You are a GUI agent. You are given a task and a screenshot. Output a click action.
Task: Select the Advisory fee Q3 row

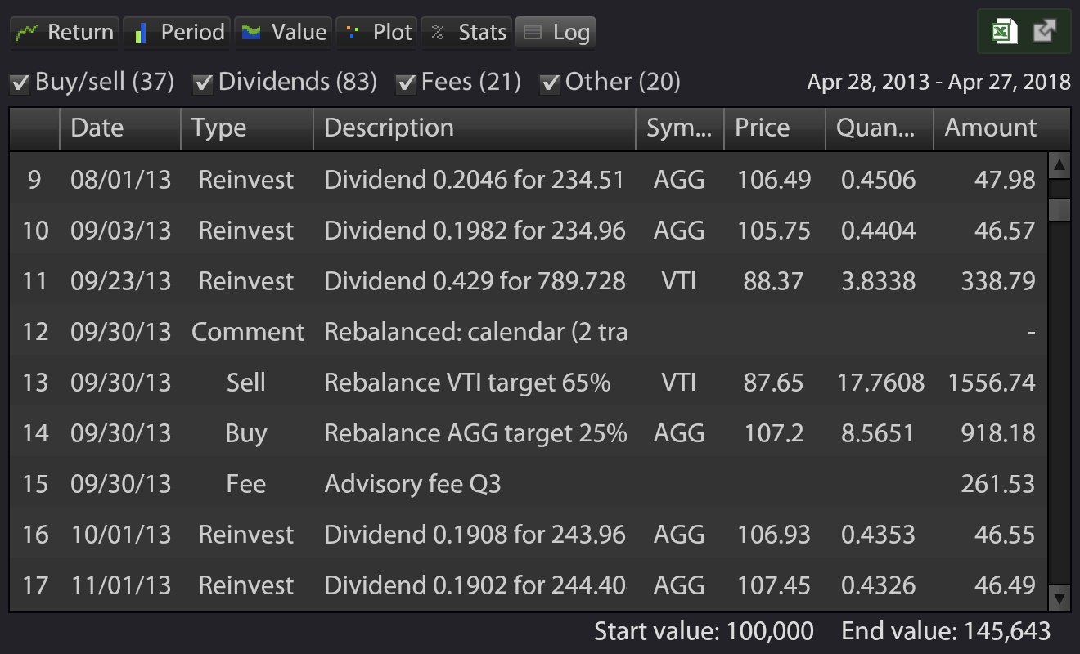528,484
